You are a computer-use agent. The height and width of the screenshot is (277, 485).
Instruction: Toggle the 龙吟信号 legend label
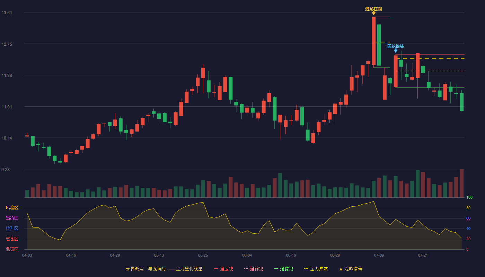(353, 269)
